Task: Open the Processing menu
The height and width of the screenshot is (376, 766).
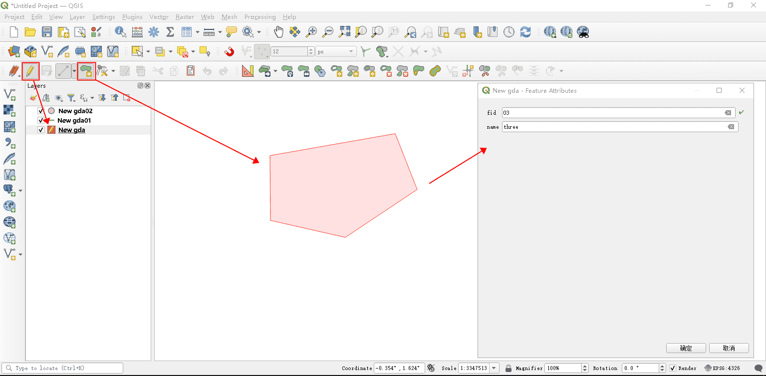Action: (260, 16)
